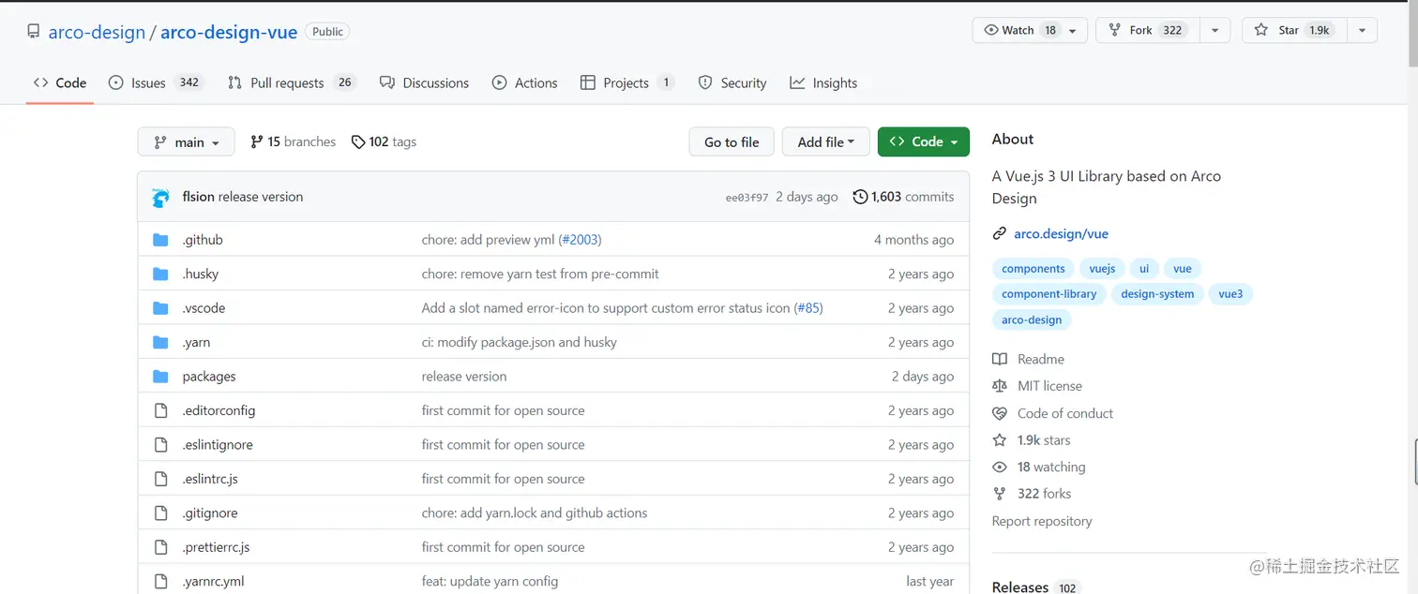1418x594 pixels.
Task: Open the Watch notifications dropdown
Action: tap(1030, 30)
